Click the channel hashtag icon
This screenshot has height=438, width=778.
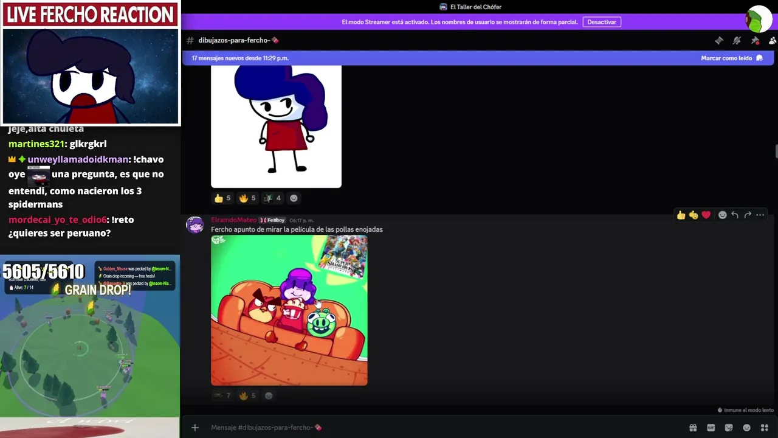tap(190, 40)
